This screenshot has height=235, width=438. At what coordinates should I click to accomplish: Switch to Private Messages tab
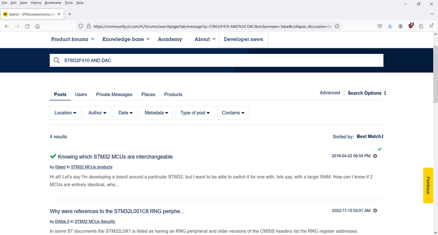pyautogui.click(x=114, y=94)
